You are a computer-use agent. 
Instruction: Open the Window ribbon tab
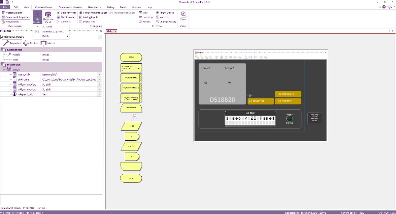[x=136, y=7]
